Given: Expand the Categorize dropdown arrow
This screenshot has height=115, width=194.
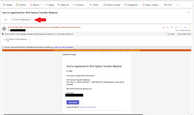Looking at the screenshot, I should click(x=139, y=5).
